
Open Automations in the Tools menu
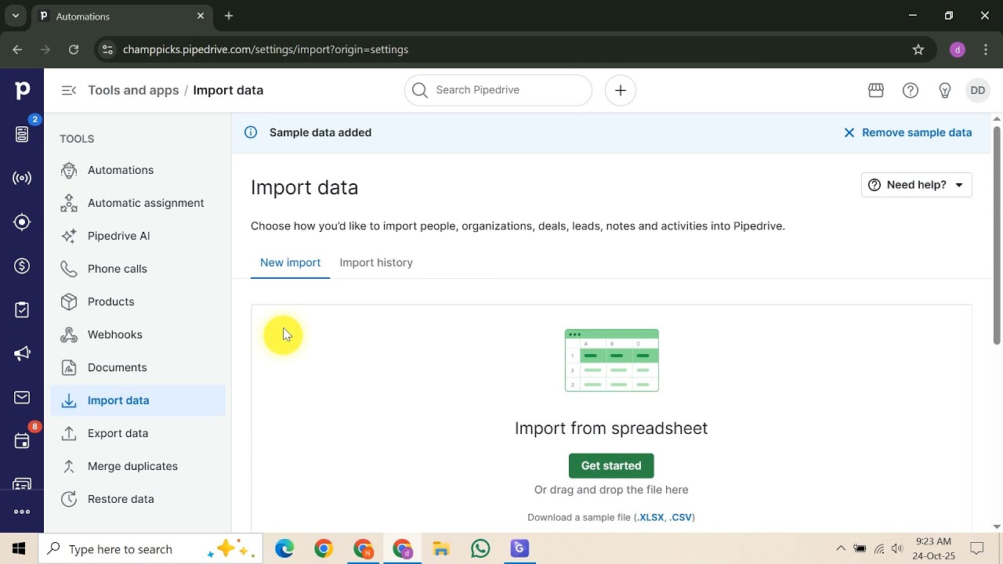(x=138, y=170)
